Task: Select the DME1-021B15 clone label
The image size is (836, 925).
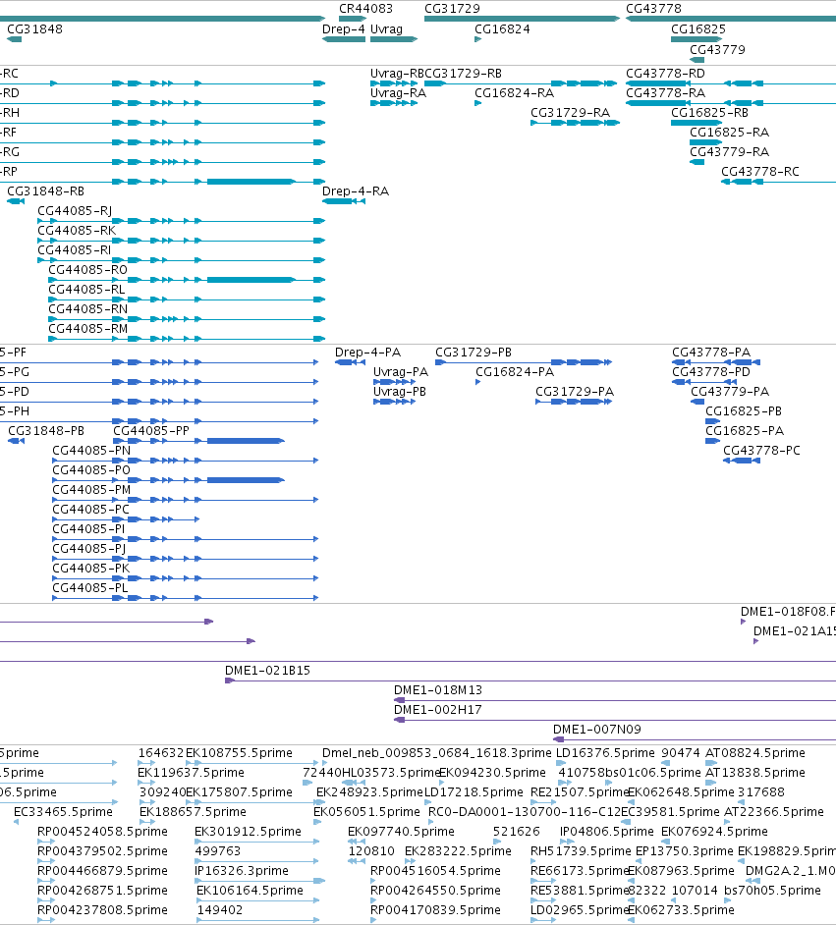Action: (267, 670)
